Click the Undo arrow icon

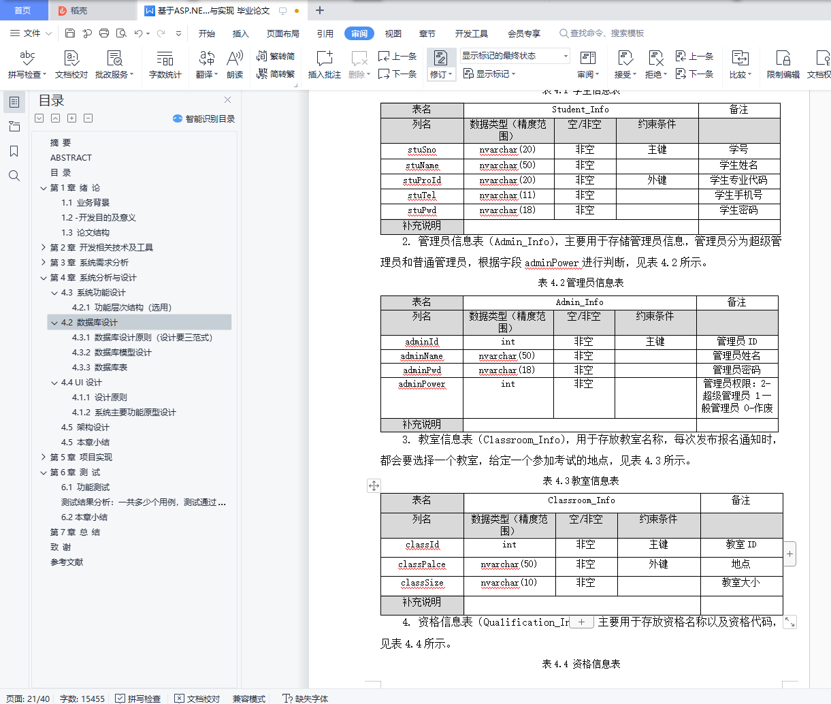pyautogui.click(x=139, y=33)
